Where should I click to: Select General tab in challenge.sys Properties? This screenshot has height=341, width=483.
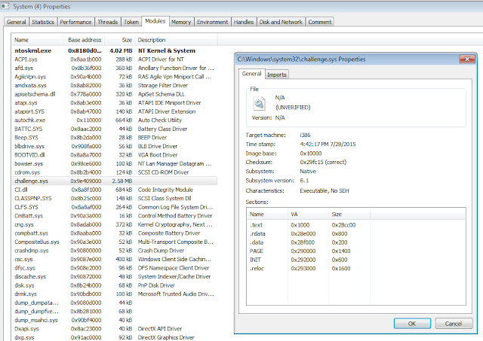[x=251, y=74]
